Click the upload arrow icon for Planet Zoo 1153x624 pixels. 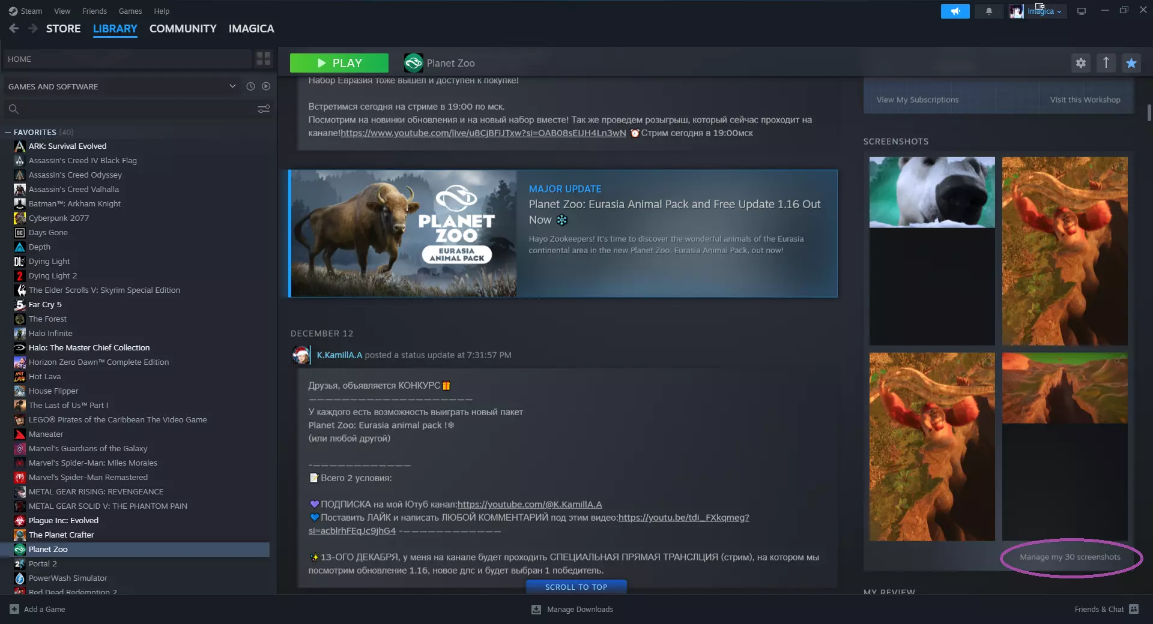1106,63
